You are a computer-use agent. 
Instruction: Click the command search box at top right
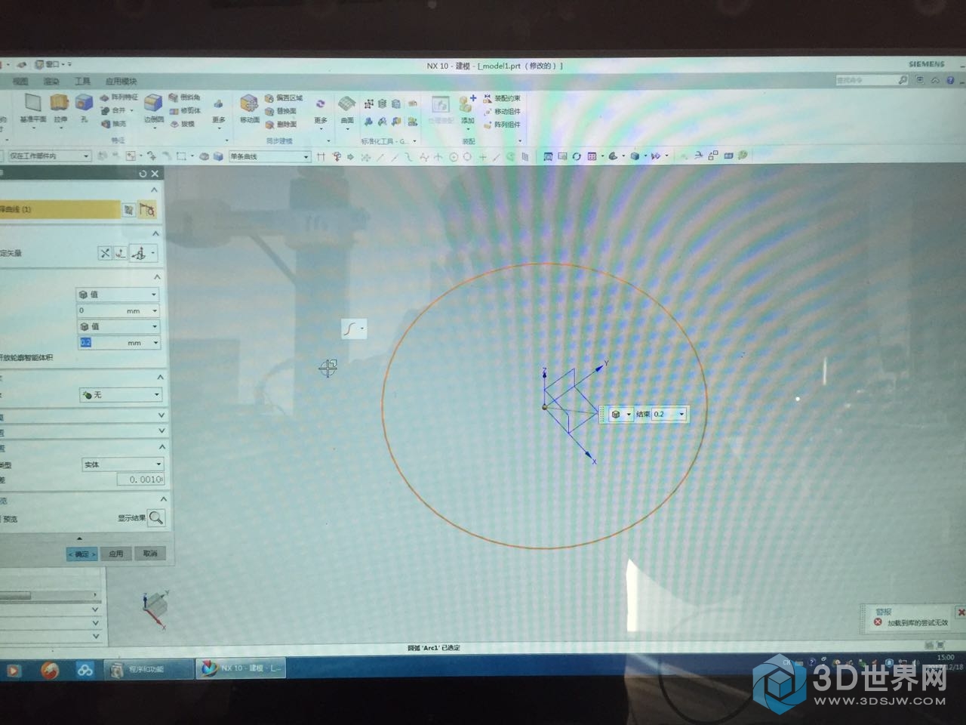pos(872,80)
